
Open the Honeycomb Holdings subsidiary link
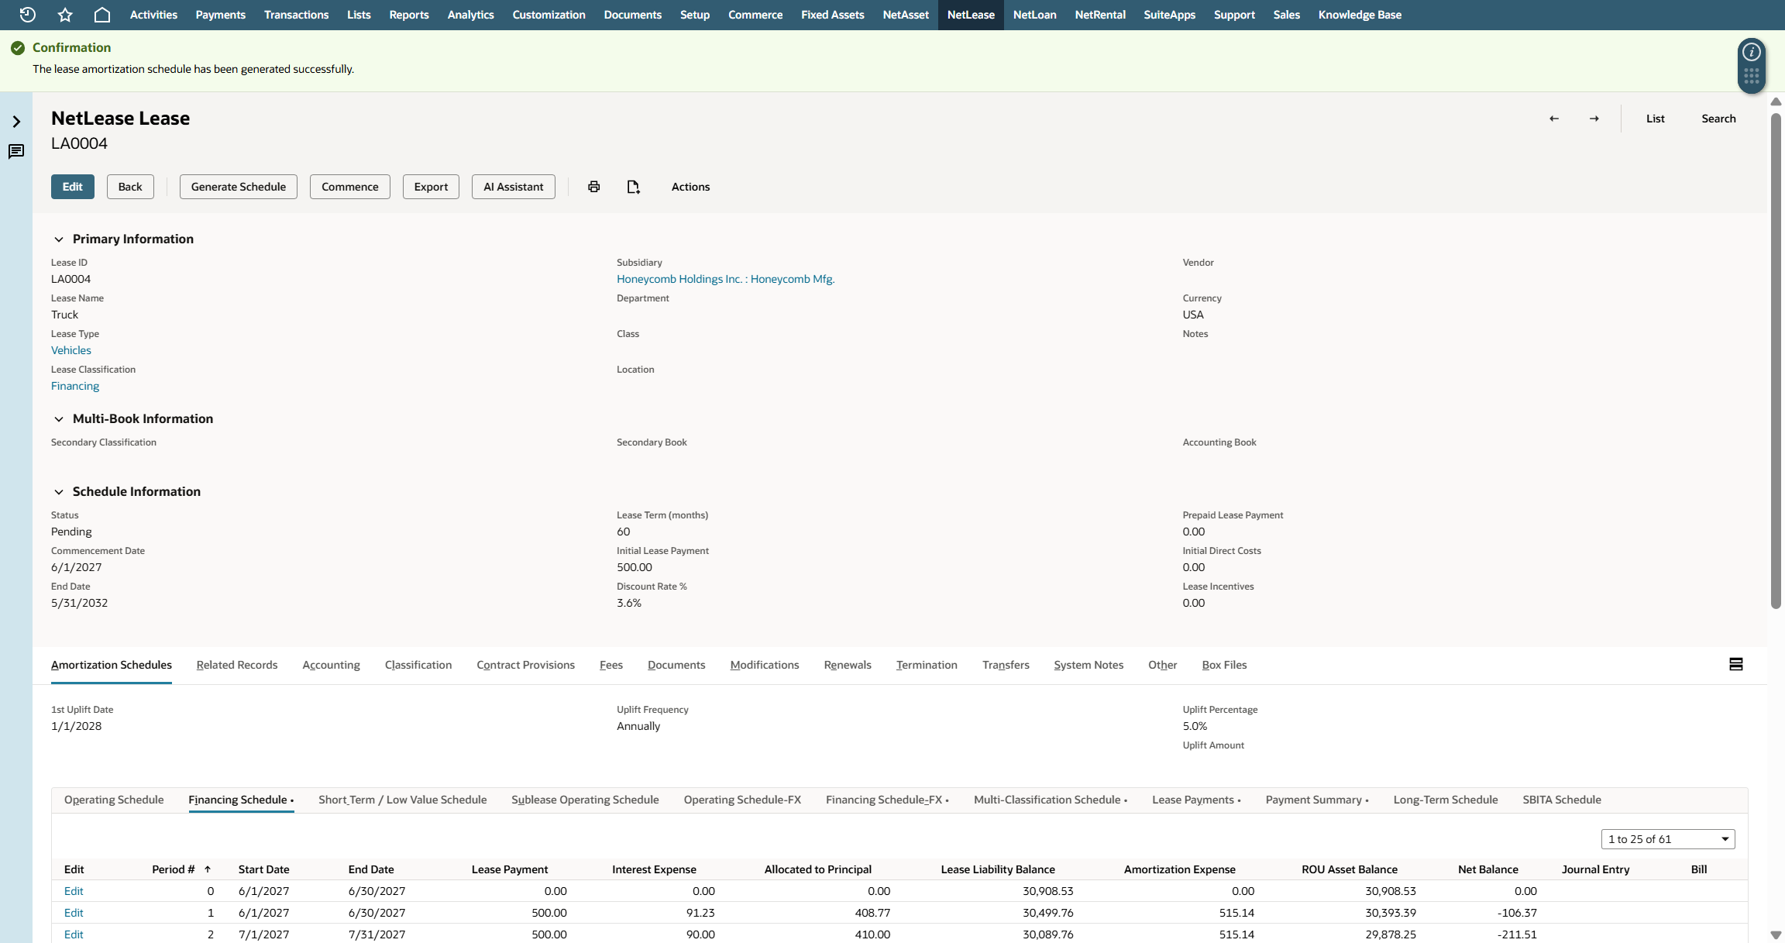click(x=725, y=279)
